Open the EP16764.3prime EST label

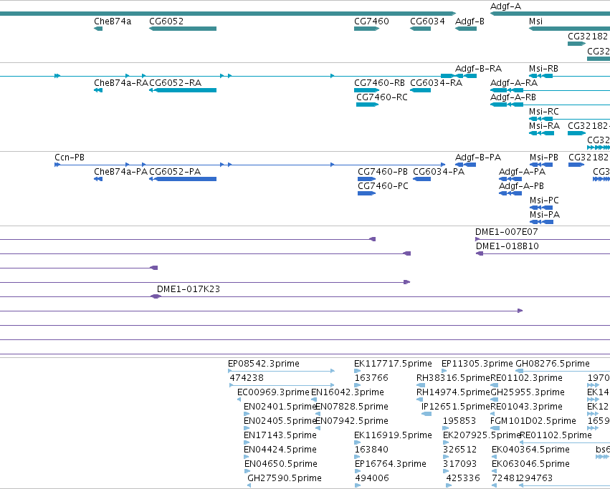click(x=391, y=465)
